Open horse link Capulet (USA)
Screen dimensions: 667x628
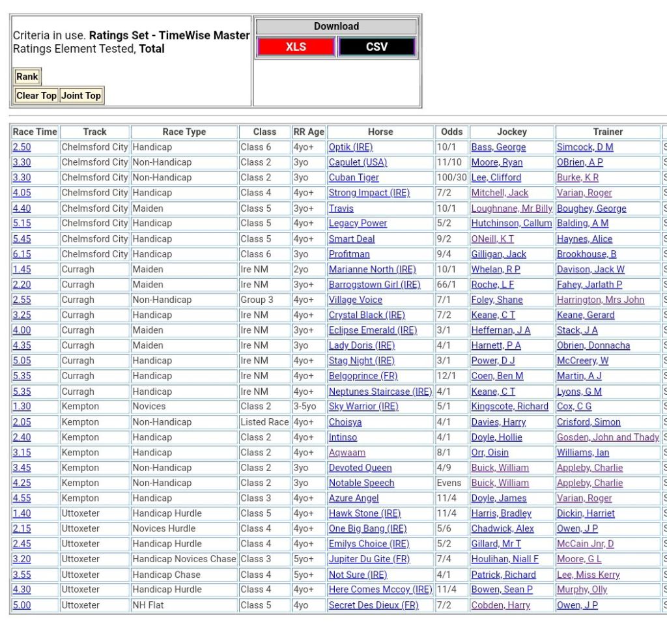tap(358, 162)
